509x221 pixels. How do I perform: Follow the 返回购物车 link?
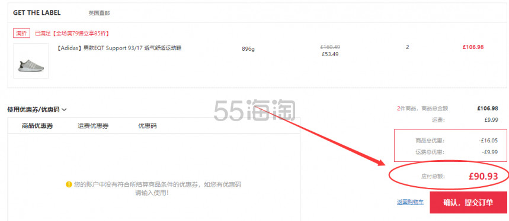[410, 202]
